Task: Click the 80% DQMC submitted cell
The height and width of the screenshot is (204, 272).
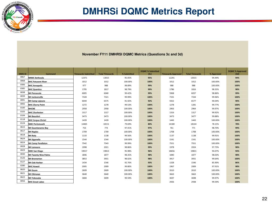Action: coord(150,124)
